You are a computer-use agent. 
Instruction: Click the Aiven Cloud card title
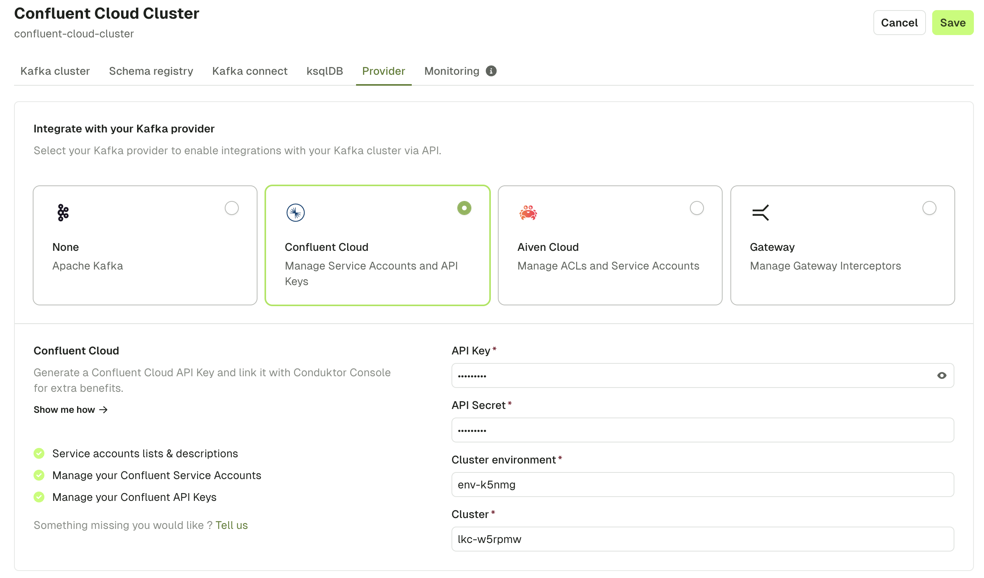(x=548, y=247)
